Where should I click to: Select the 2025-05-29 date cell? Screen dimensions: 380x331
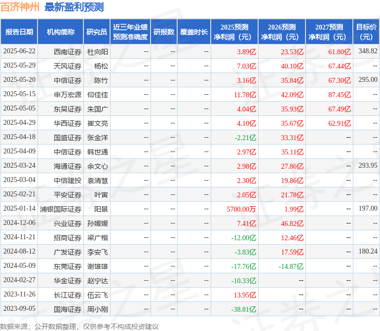[x=19, y=66]
